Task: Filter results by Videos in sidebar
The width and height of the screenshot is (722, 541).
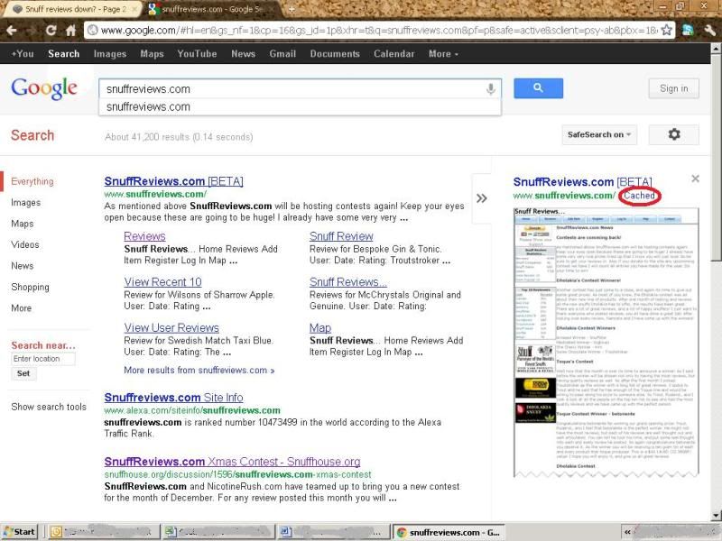Action: click(x=25, y=244)
